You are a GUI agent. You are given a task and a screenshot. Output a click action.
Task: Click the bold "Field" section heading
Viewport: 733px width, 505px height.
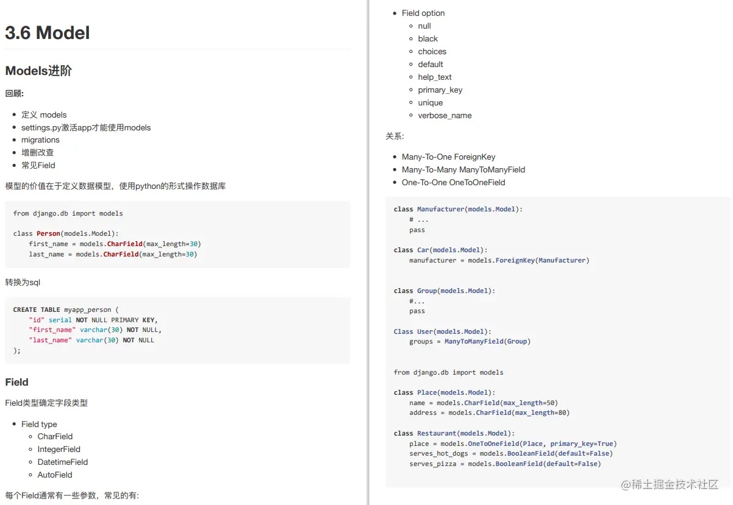click(17, 382)
